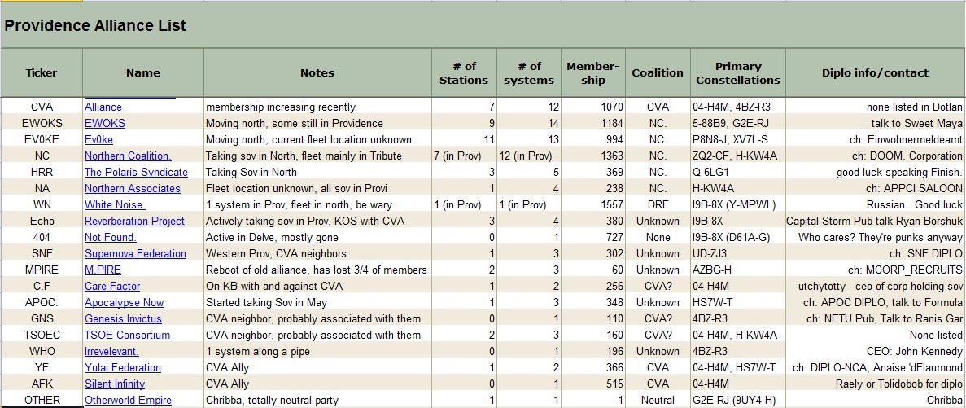Click the Ev0ke alliance link
Screen dimensions: 966x408
[x=98, y=139]
